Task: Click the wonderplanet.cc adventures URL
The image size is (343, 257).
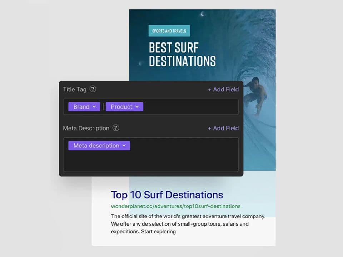Action: click(175, 206)
